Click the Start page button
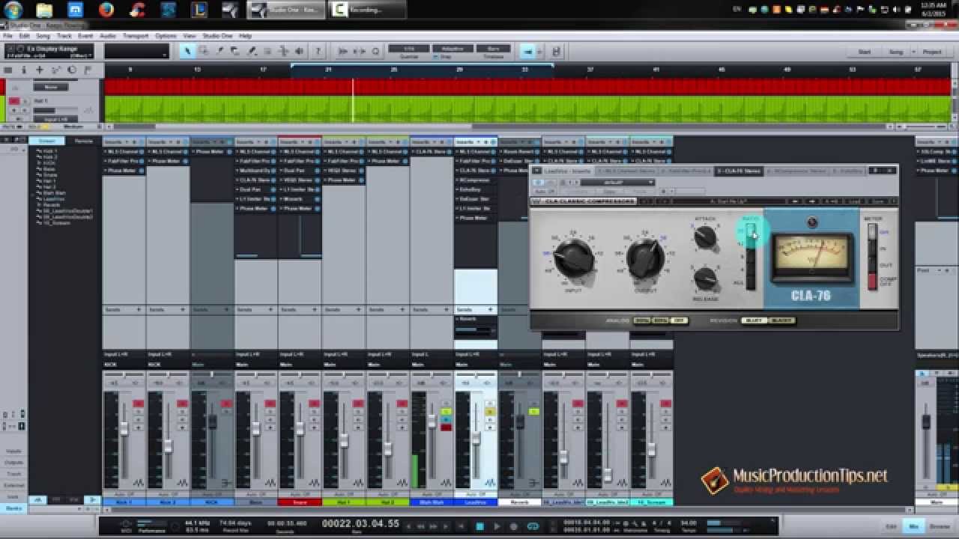959x539 pixels. pyautogui.click(x=864, y=52)
